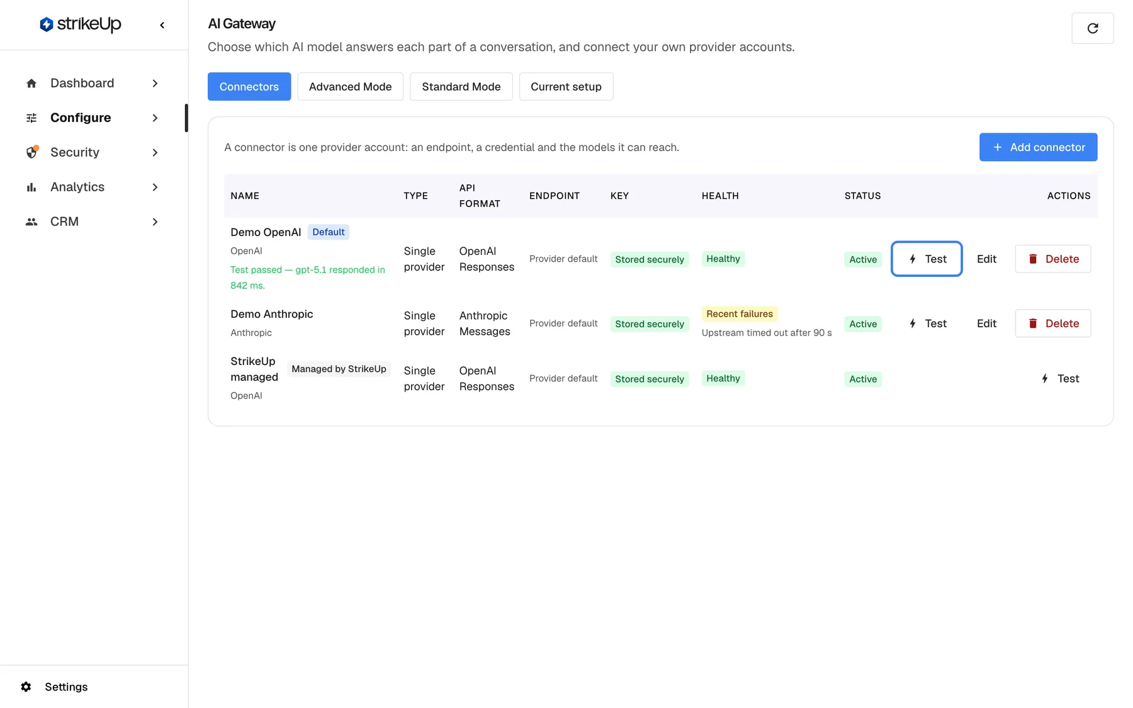Expand the Configure menu chevron

(x=155, y=118)
